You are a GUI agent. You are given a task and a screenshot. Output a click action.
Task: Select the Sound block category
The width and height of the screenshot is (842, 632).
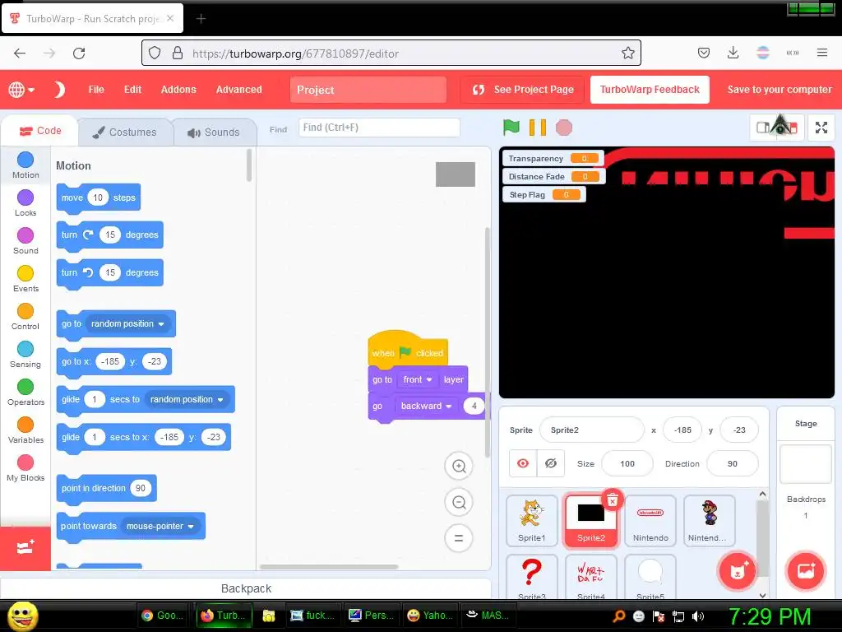(25, 241)
